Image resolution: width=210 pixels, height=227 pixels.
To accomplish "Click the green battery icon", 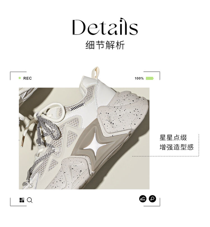I will pyautogui.click(x=150, y=78).
